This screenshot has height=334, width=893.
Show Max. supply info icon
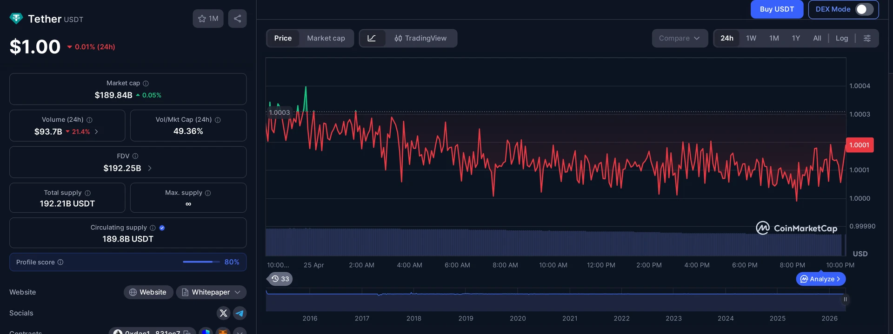coord(208,193)
